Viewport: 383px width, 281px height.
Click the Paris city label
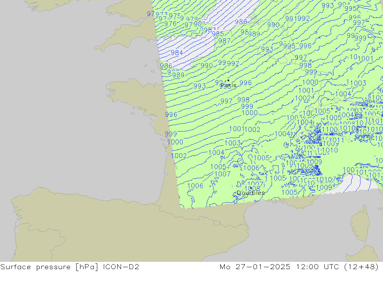(228, 85)
